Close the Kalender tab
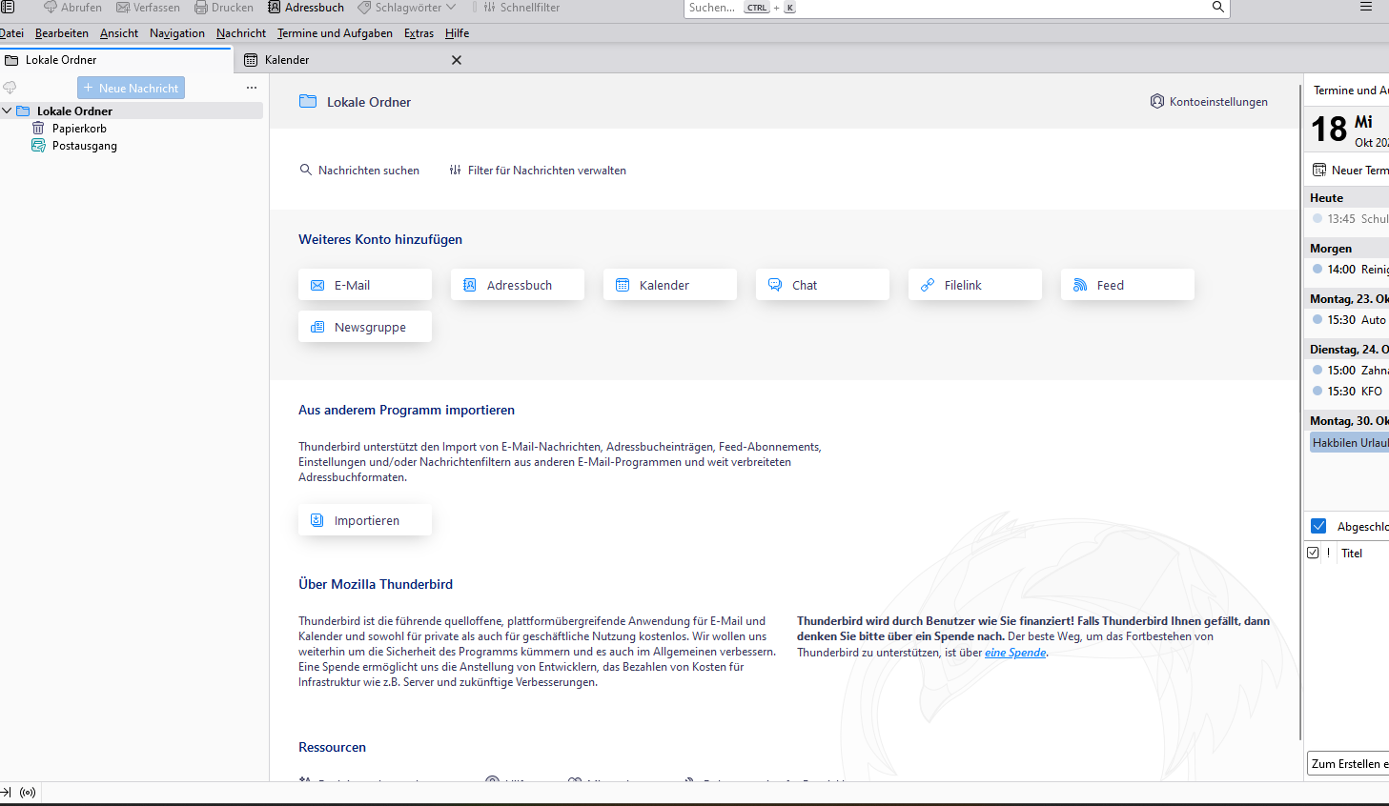The height and width of the screenshot is (806, 1389). tap(457, 60)
